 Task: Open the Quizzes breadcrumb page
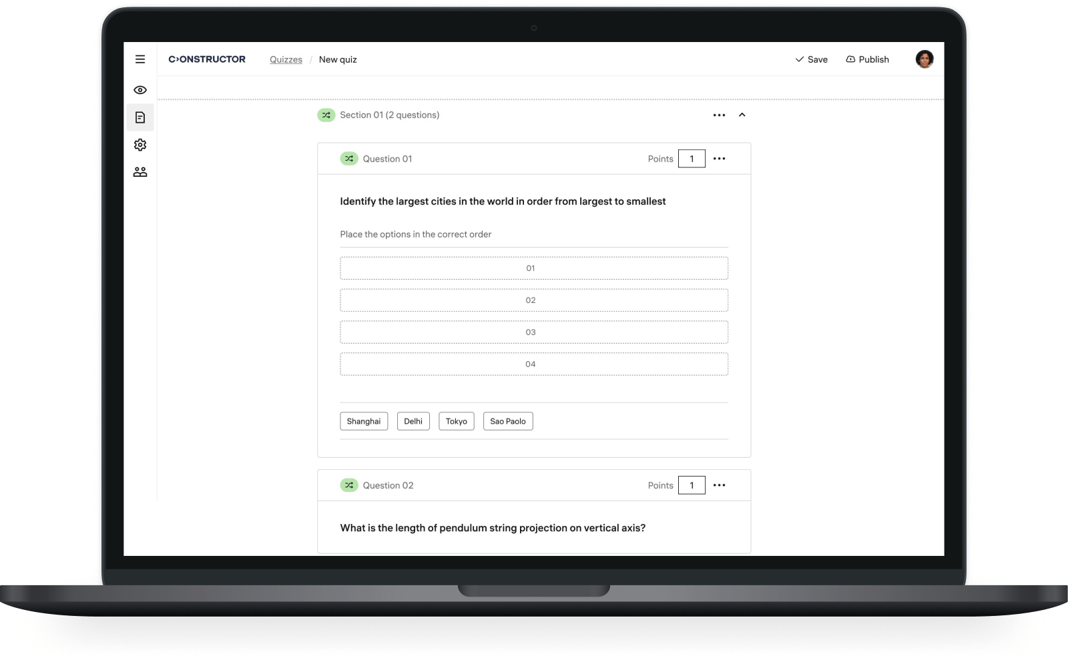tap(286, 59)
